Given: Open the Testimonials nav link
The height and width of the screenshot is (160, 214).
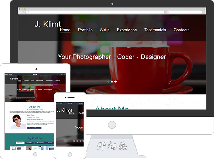Looking at the screenshot, I should coord(155,30).
